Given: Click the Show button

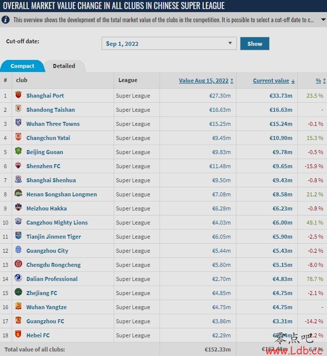Looking at the screenshot, I should (x=255, y=43).
